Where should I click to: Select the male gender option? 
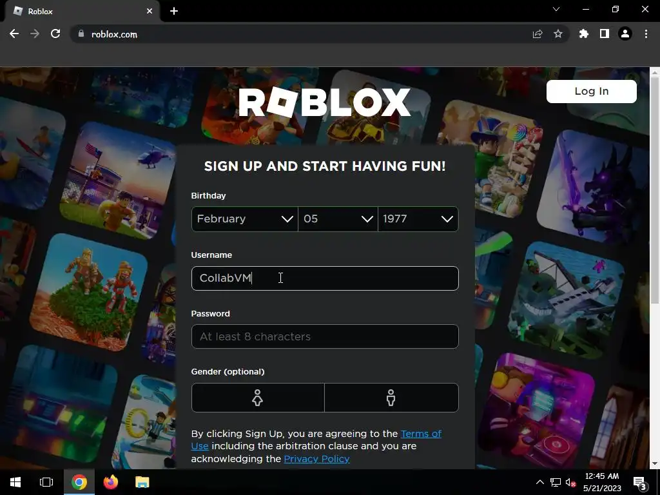(x=391, y=398)
